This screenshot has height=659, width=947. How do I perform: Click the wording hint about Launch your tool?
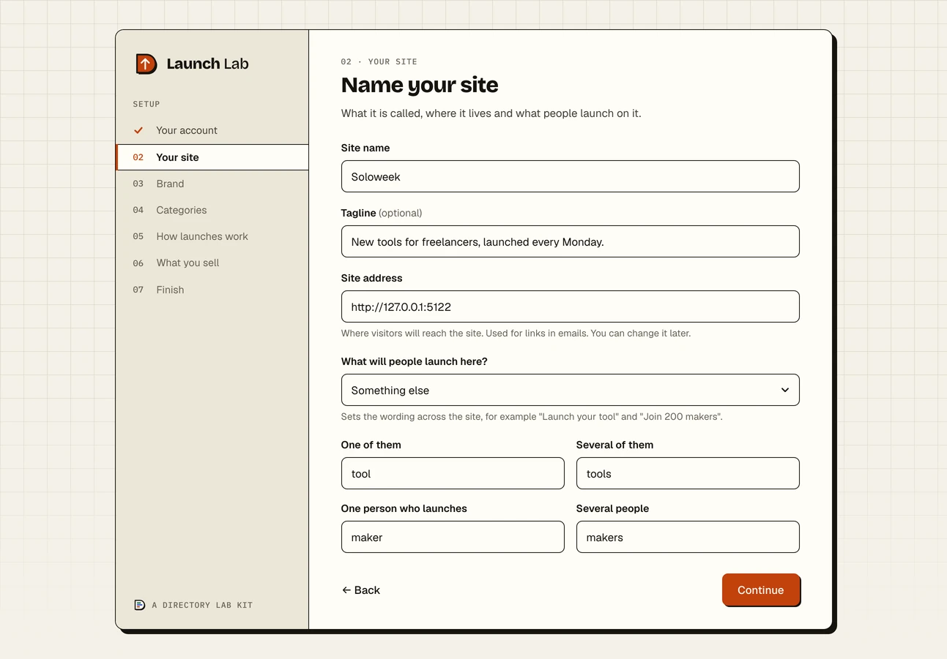click(x=532, y=416)
